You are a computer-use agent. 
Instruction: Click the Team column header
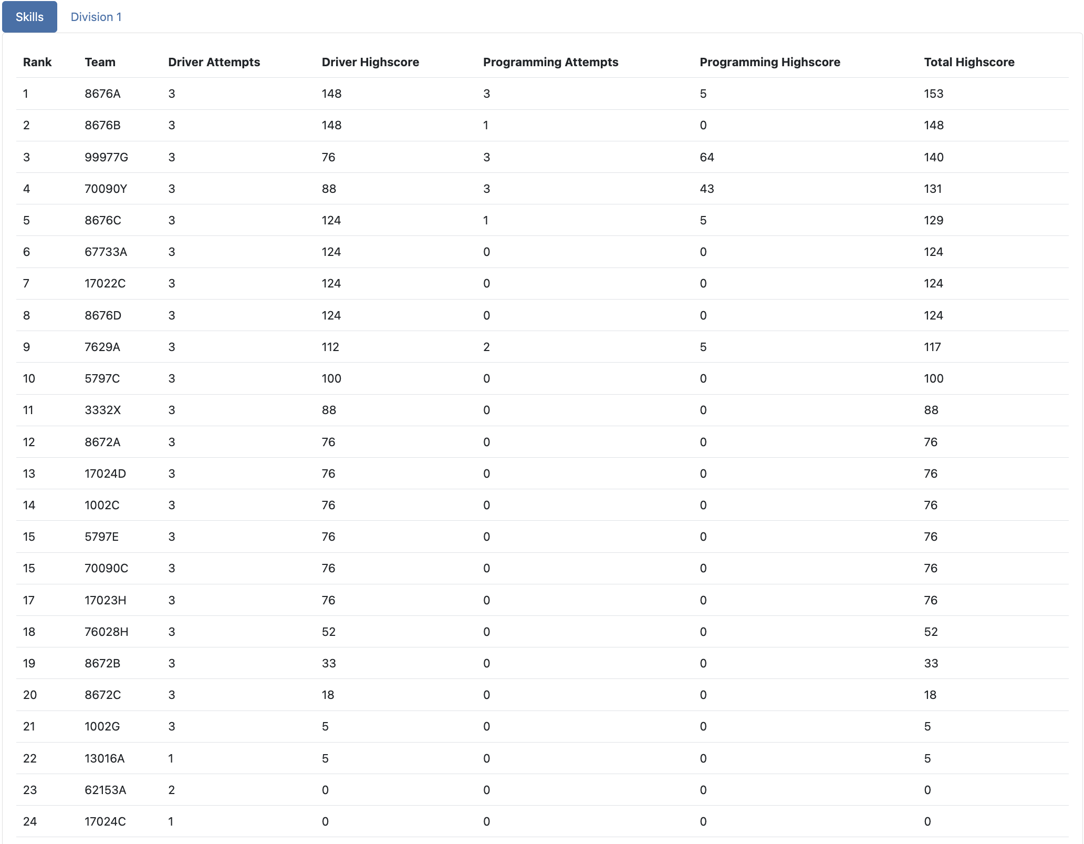pos(100,62)
